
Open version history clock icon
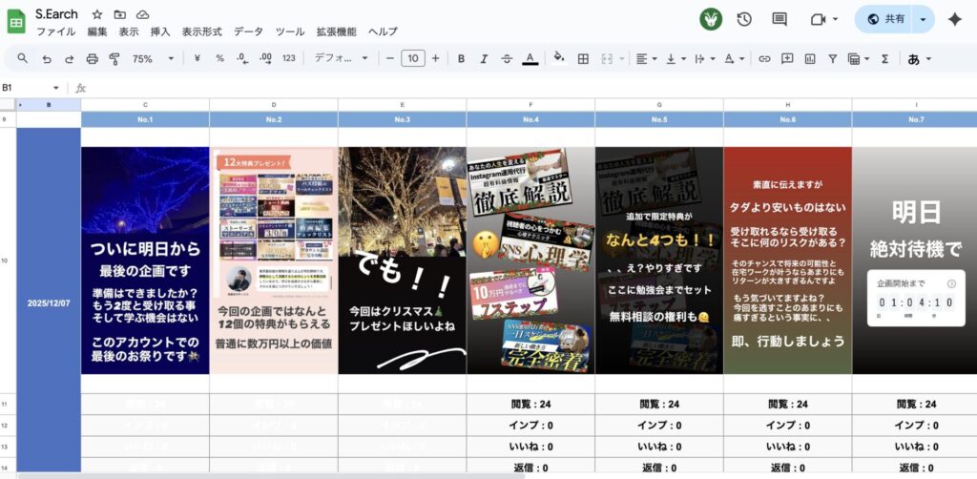(x=744, y=19)
